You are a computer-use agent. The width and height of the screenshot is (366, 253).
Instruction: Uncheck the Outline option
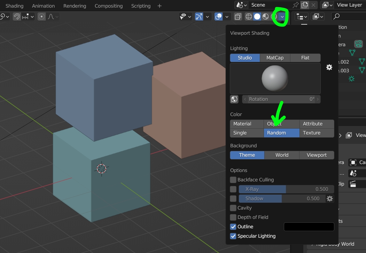(x=233, y=227)
